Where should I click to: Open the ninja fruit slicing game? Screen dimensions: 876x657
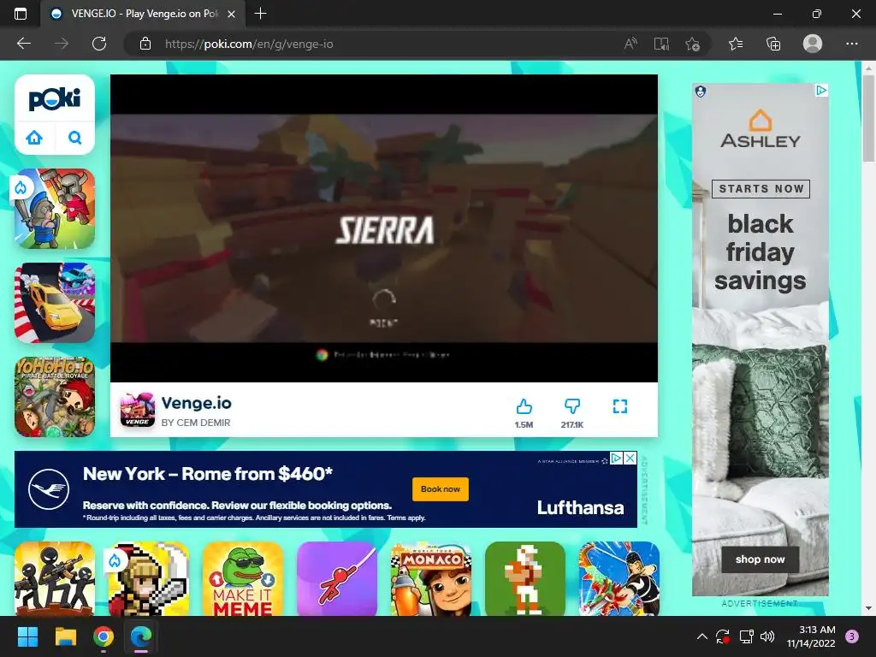619,579
